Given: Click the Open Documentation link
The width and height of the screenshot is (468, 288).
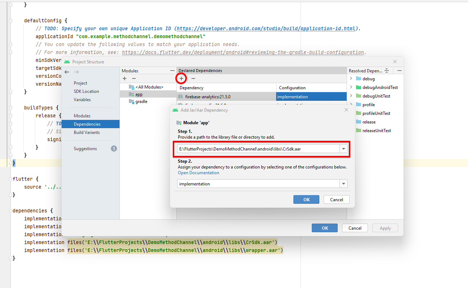Looking at the screenshot, I should click(x=198, y=173).
